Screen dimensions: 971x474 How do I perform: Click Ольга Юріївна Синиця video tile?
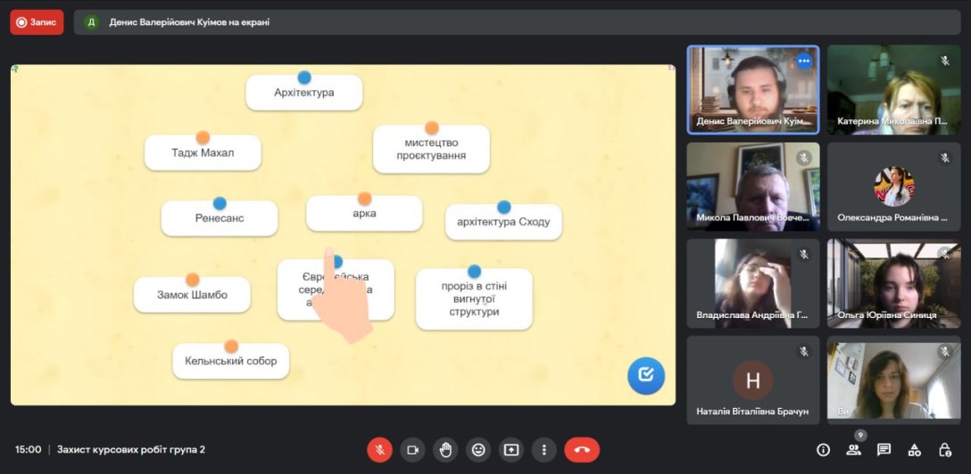(x=894, y=283)
